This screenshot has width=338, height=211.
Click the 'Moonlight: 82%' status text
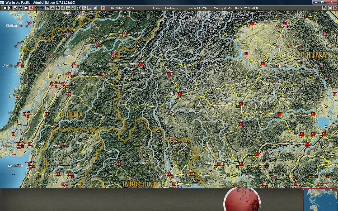(x=223, y=8)
